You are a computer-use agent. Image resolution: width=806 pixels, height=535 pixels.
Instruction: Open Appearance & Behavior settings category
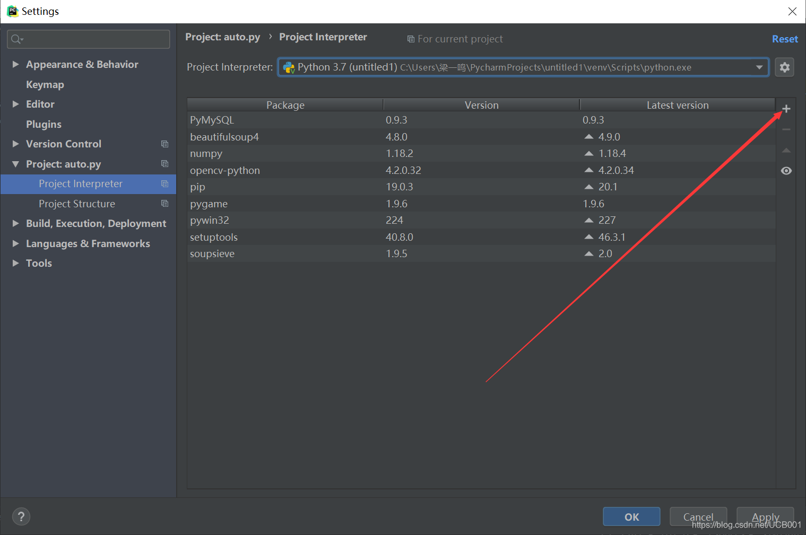tap(82, 64)
